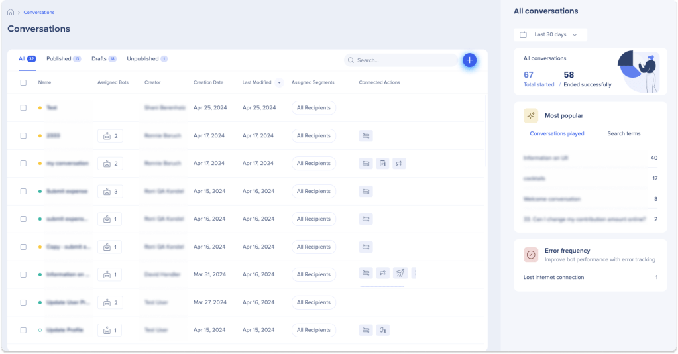The width and height of the screenshot is (678, 354).
Task: Click the Conversations breadcrumb link
Action: click(x=39, y=12)
